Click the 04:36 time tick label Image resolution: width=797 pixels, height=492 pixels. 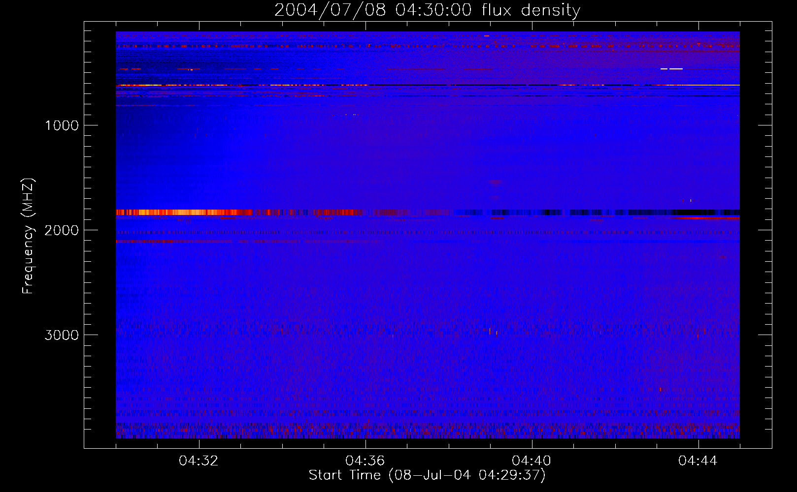(365, 461)
